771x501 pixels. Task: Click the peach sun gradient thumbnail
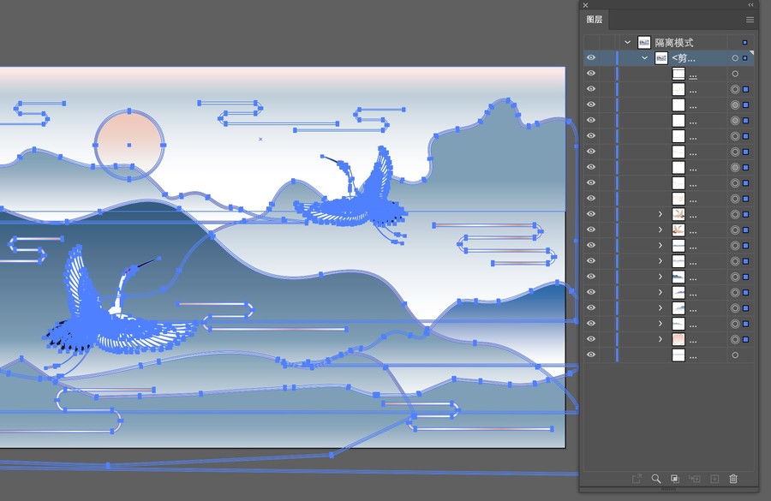678,339
